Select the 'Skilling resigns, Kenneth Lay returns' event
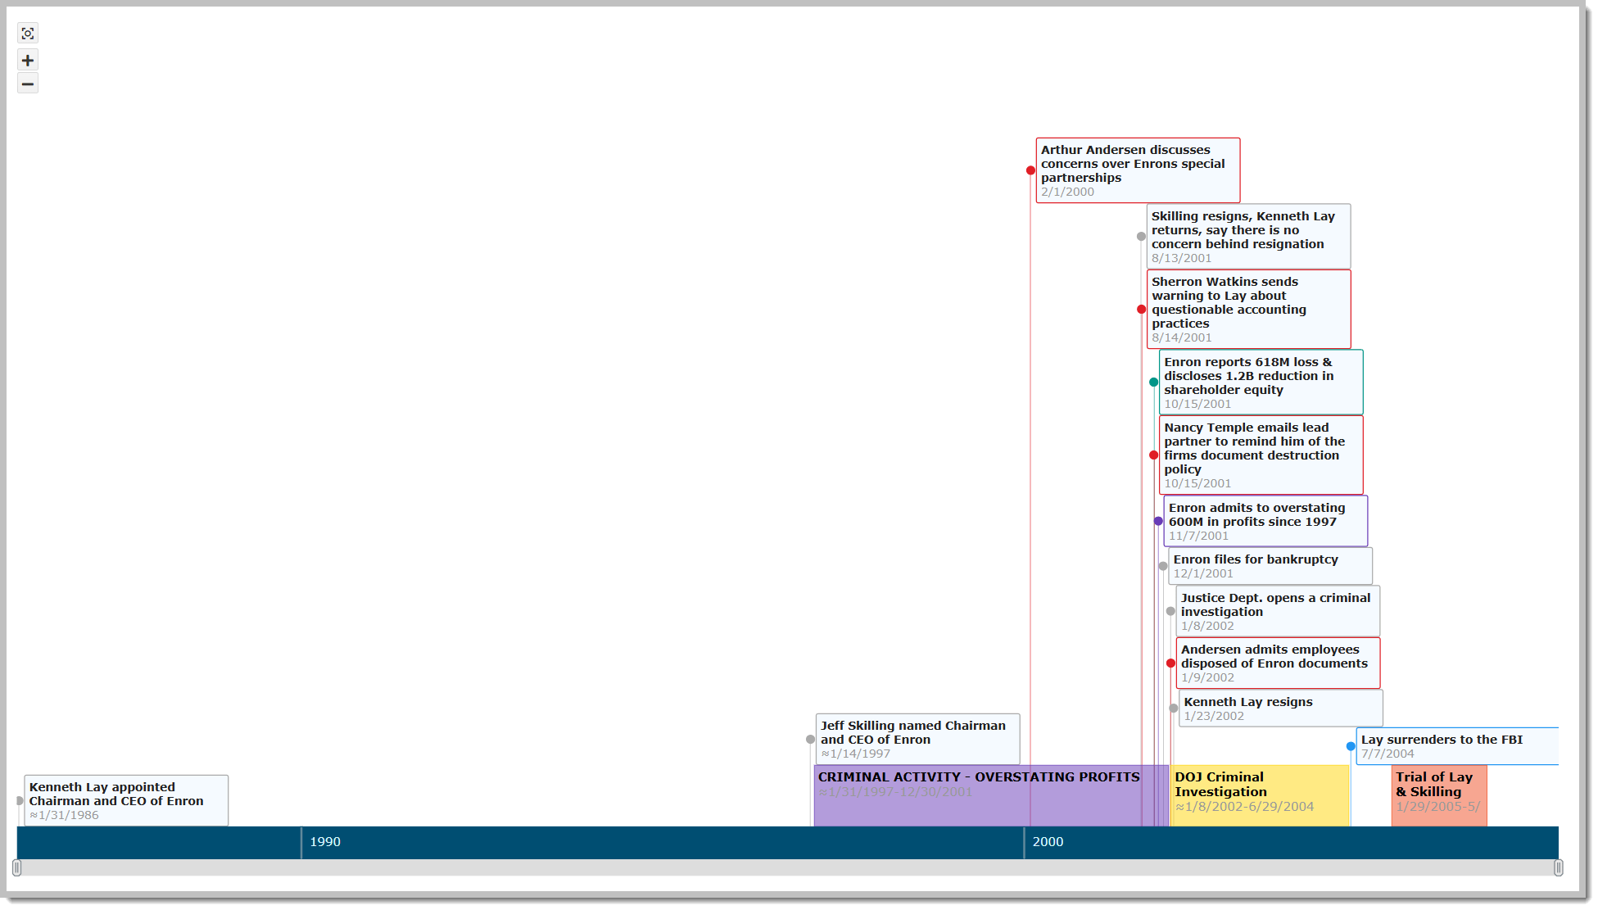This screenshot has height=910, width=1598. [x=1247, y=236]
